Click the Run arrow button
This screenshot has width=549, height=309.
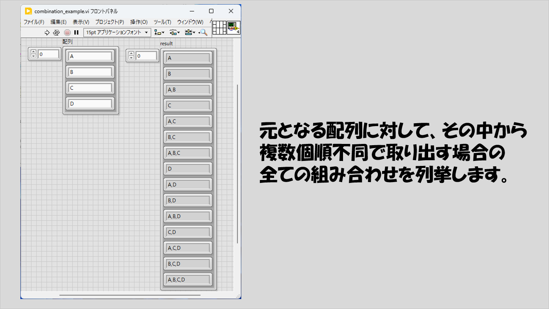47,32
